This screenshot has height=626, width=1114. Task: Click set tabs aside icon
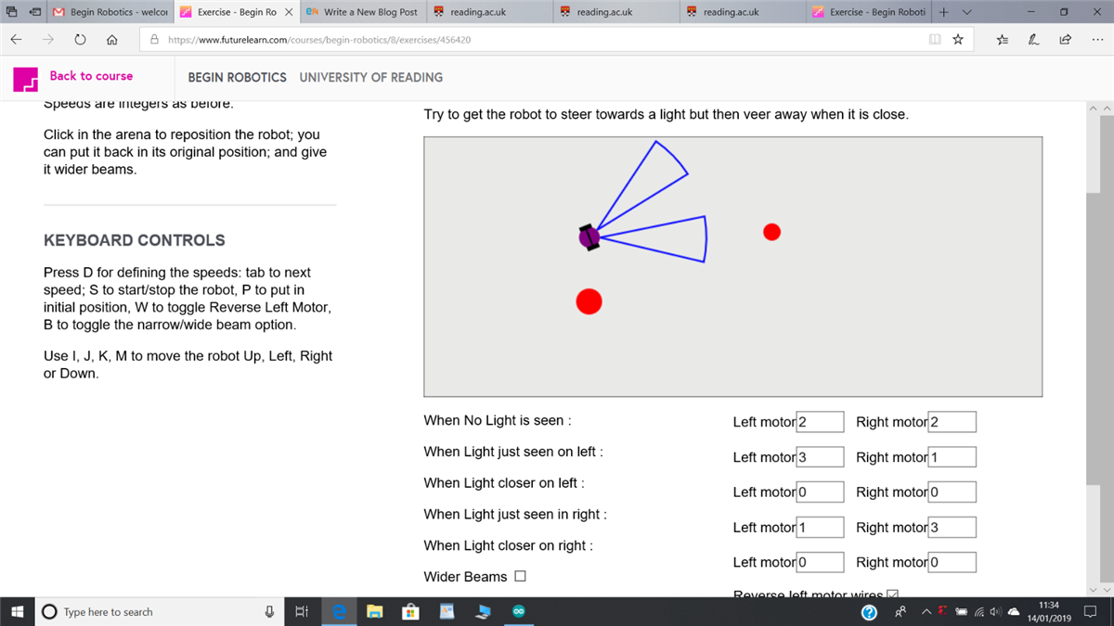click(x=34, y=12)
